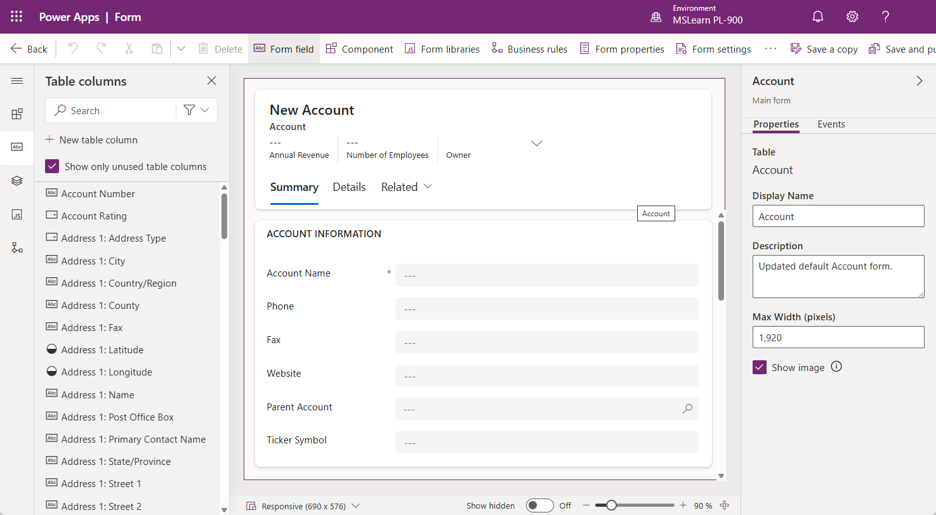Open Business rules from the toolbar

[530, 49]
